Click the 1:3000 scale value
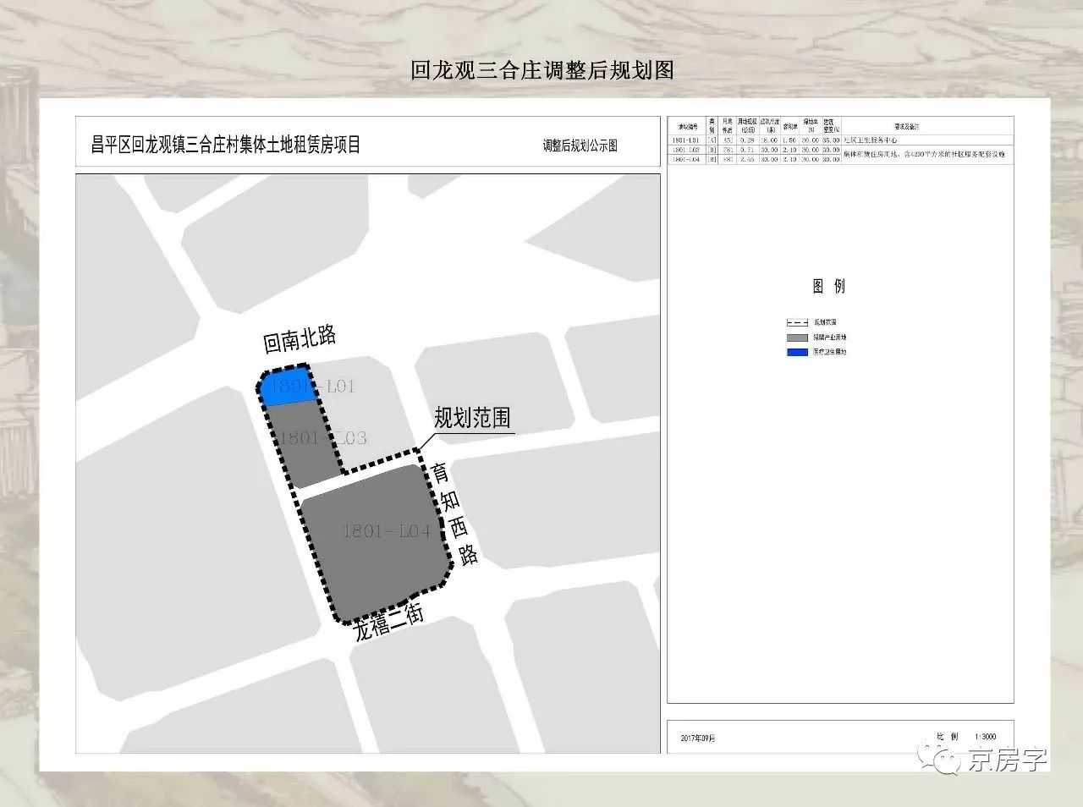Screen dimensions: 1083x807 click(985, 737)
